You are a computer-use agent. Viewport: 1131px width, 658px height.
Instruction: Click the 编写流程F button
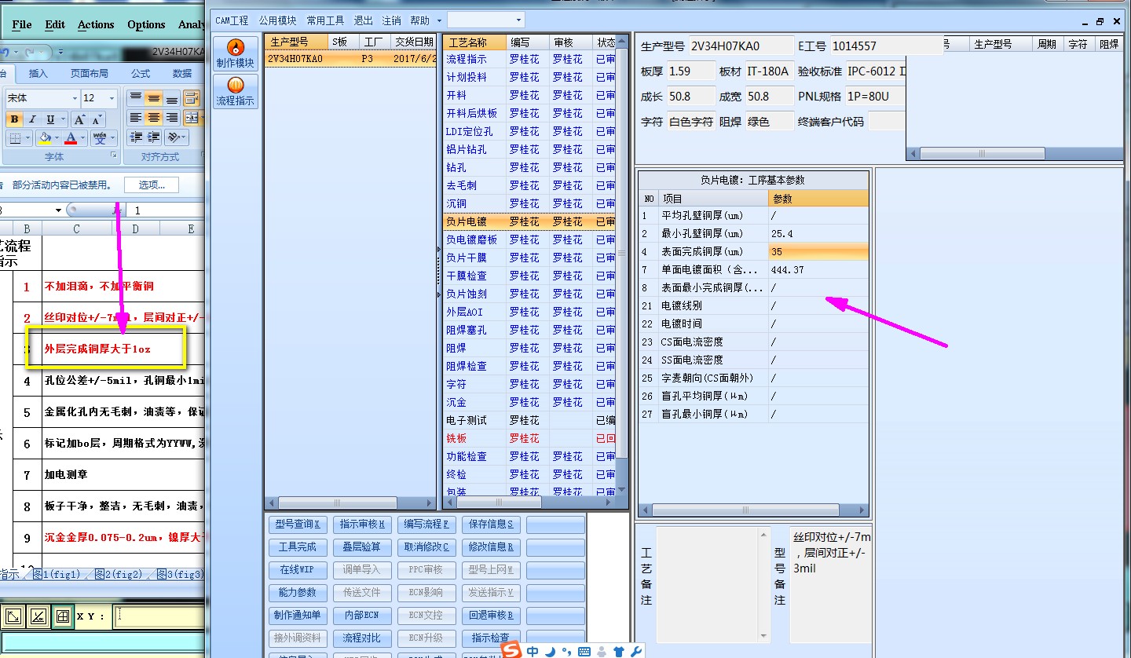[426, 525]
